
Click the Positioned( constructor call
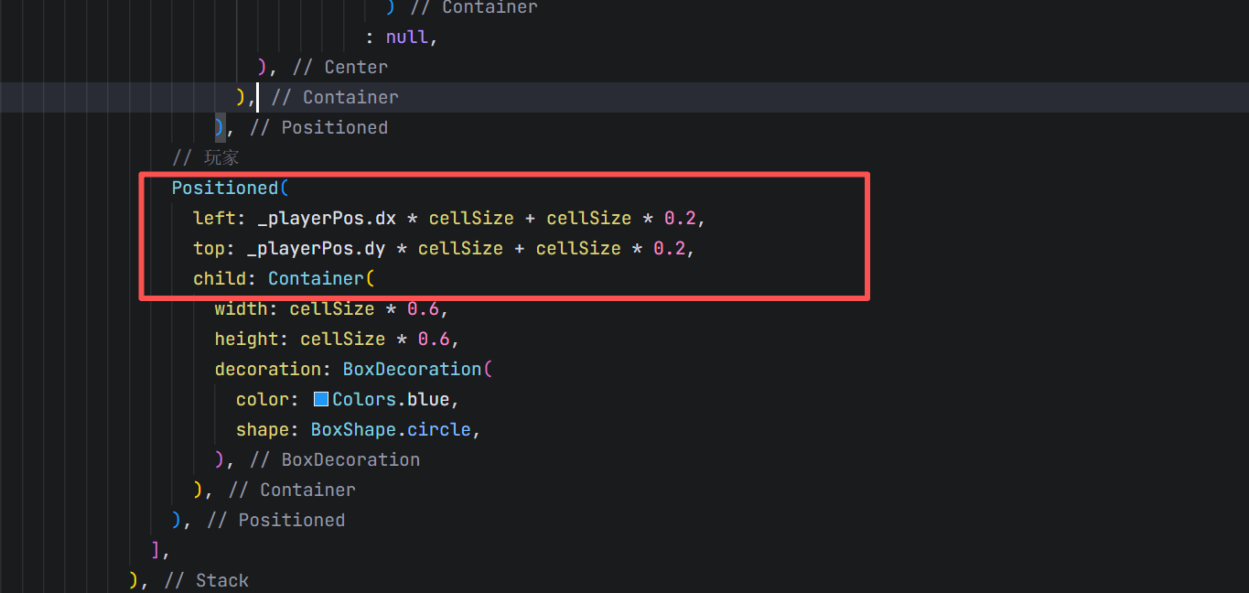tap(231, 188)
